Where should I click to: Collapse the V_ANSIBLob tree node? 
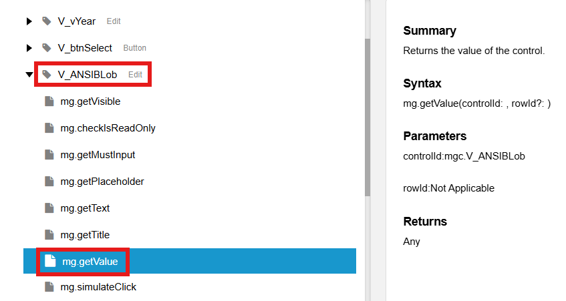click(29, 75)
